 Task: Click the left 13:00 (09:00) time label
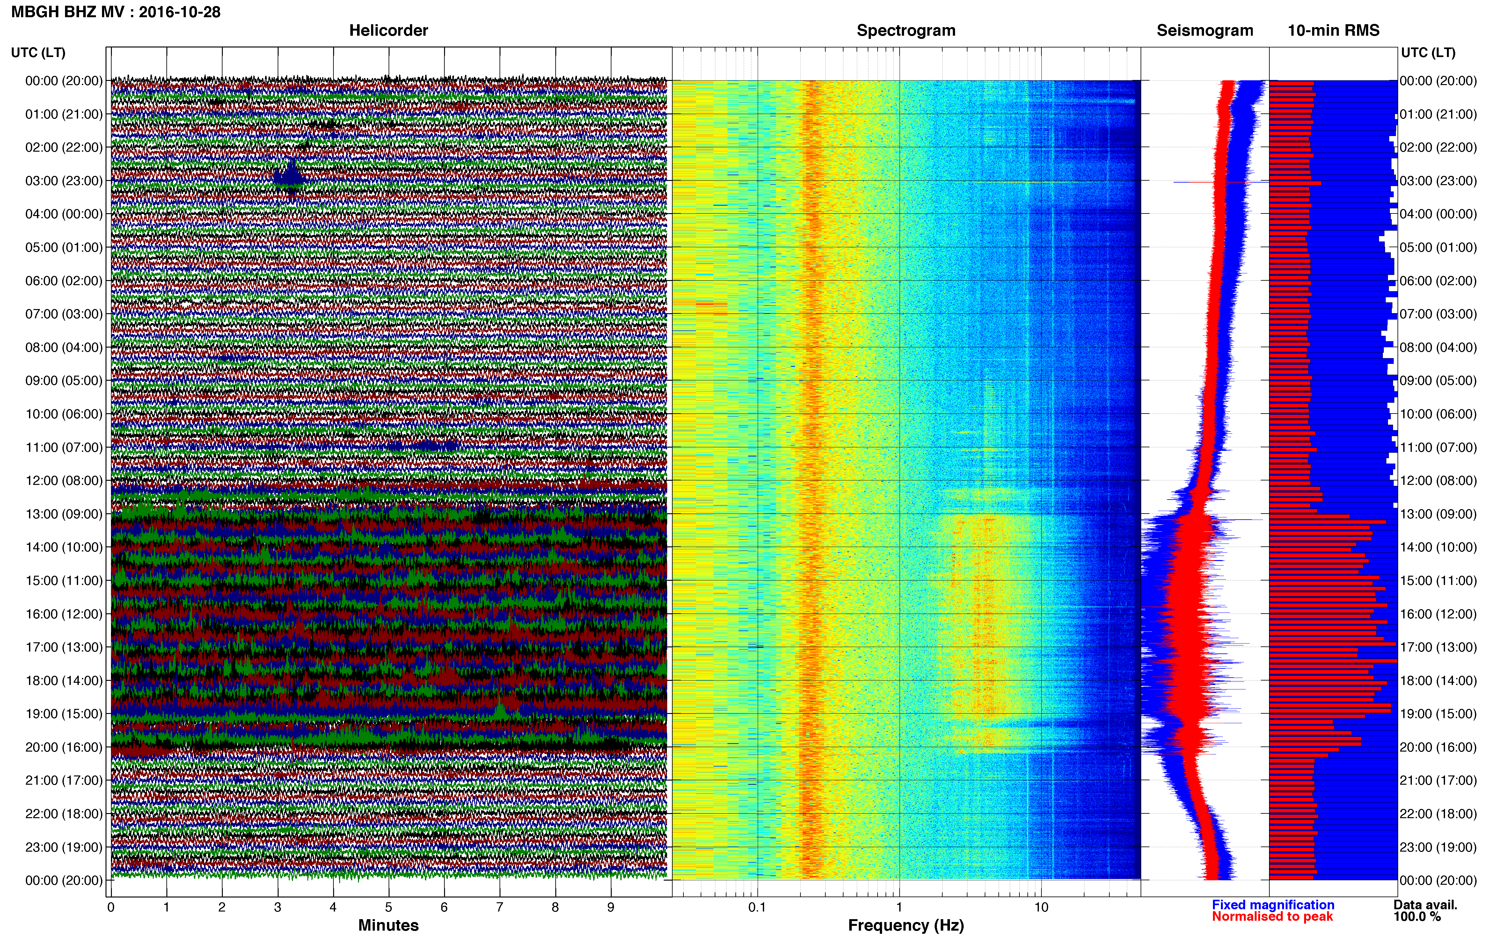pos(64,515)
